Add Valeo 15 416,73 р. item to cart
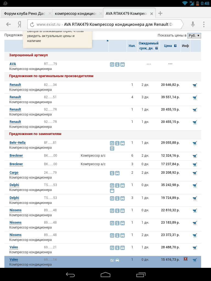This screenshot has width=211, height=281. 195,260
